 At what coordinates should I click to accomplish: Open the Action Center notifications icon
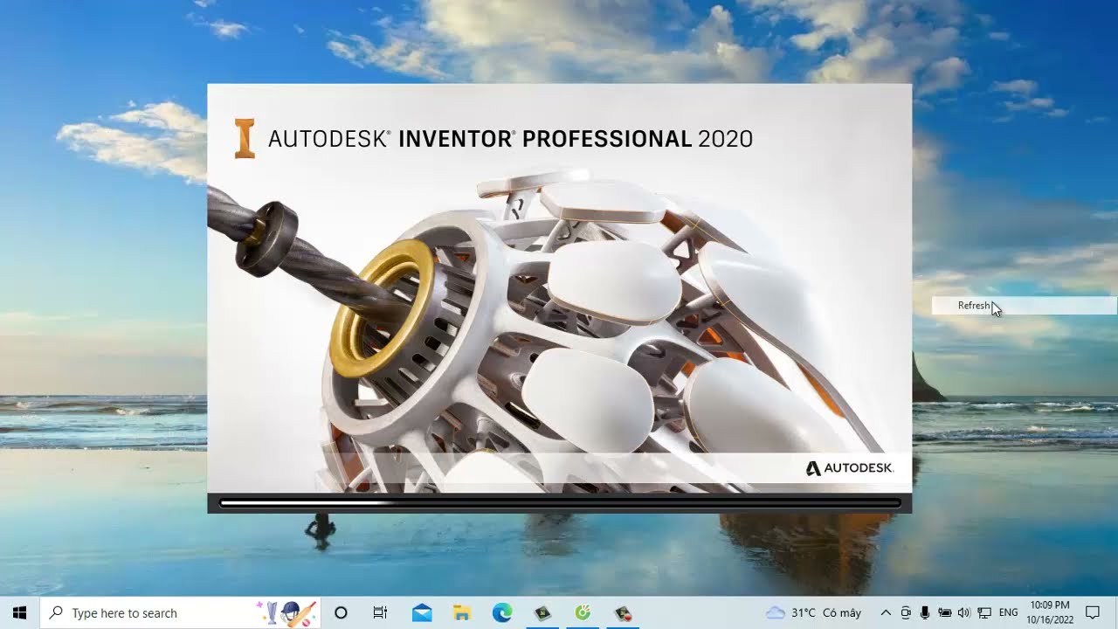pos(1092,612)
